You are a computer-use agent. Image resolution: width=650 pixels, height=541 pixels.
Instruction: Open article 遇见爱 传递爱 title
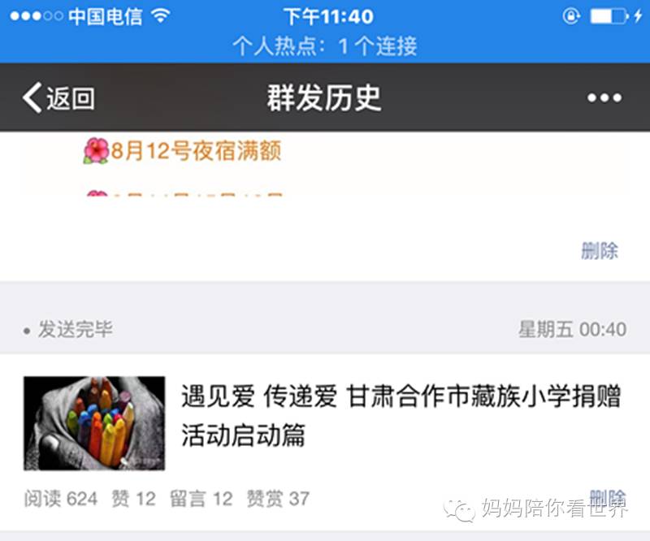pos(401,415)
